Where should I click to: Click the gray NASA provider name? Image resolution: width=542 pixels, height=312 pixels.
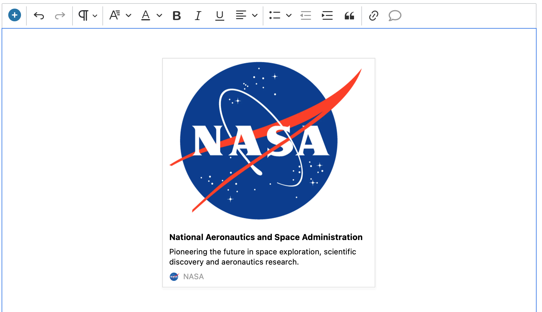point(193,277)
